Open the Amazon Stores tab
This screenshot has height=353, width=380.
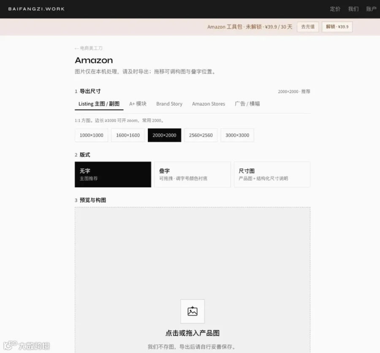coord(209,104)
